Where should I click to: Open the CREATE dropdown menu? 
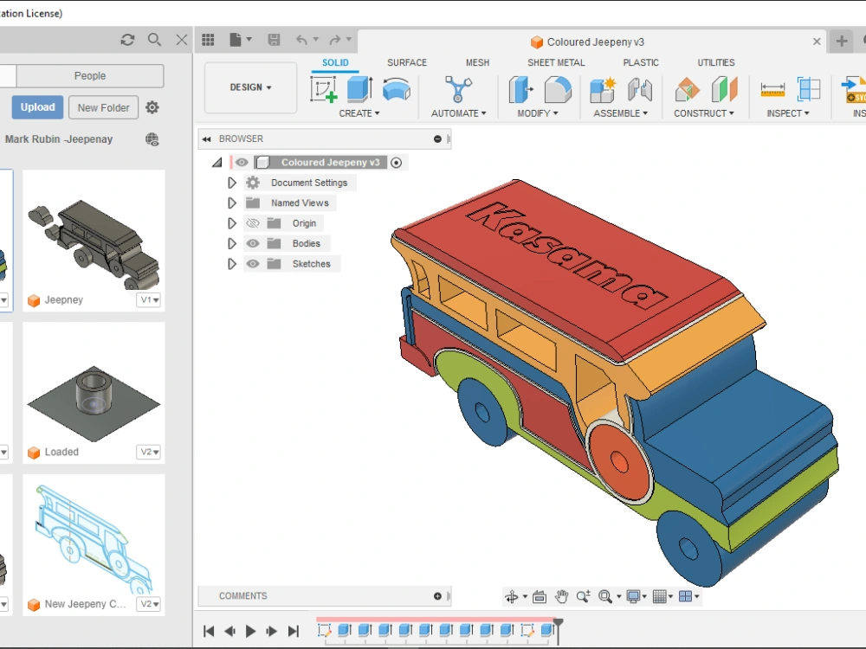tap(359, 113)
